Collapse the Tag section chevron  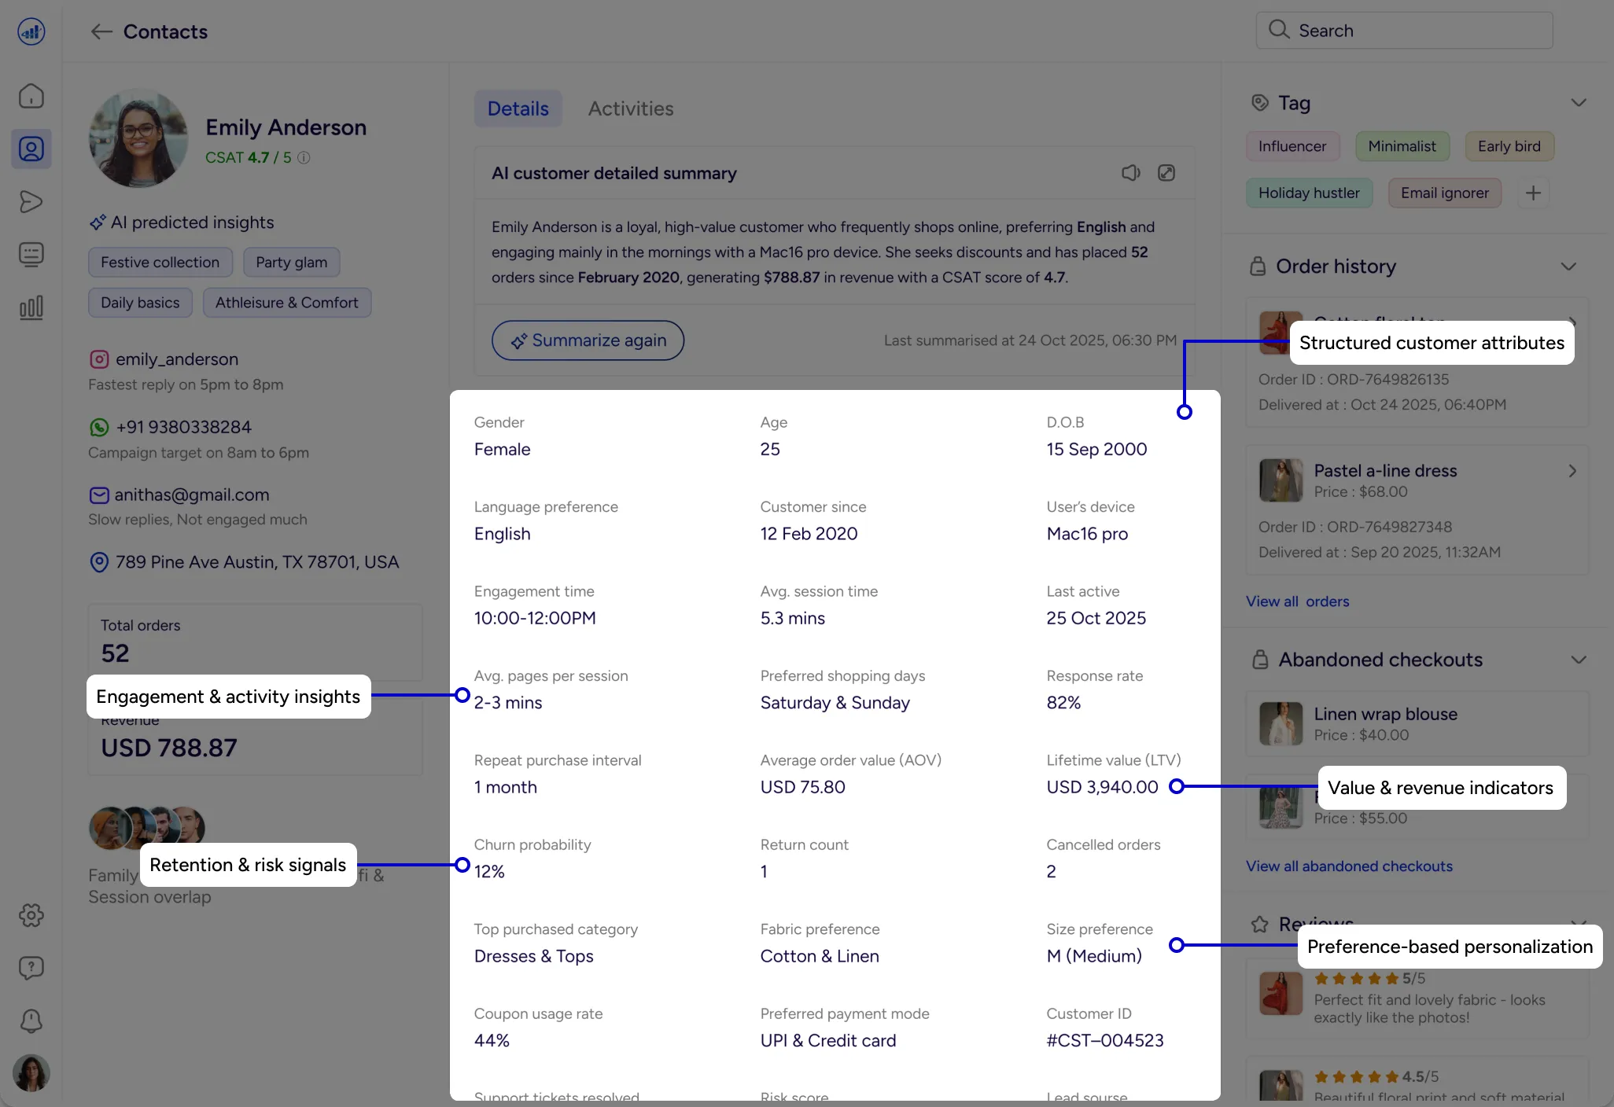click(1578, 103)
